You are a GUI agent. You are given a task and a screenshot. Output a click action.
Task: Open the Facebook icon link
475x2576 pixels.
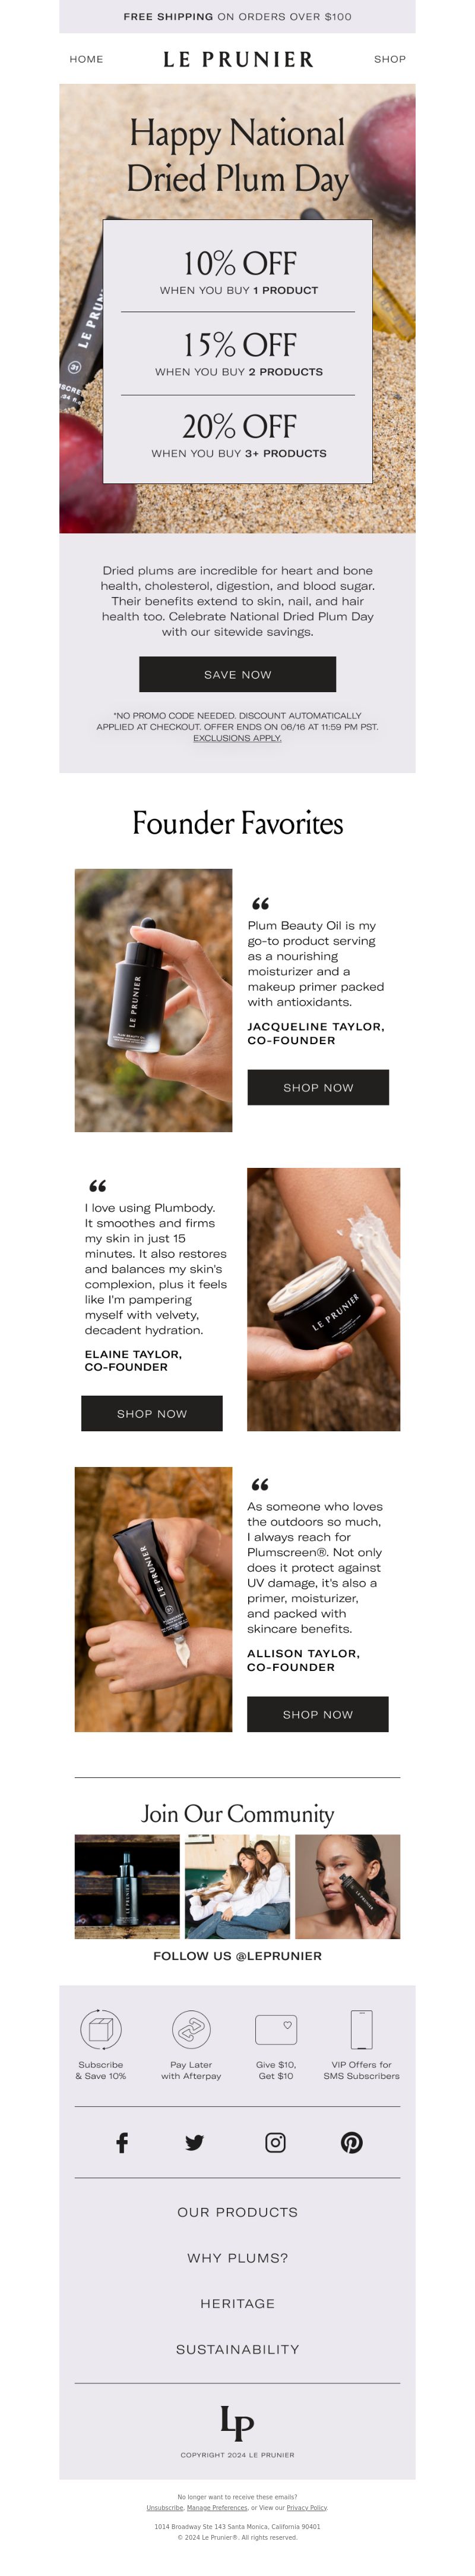122,2142
